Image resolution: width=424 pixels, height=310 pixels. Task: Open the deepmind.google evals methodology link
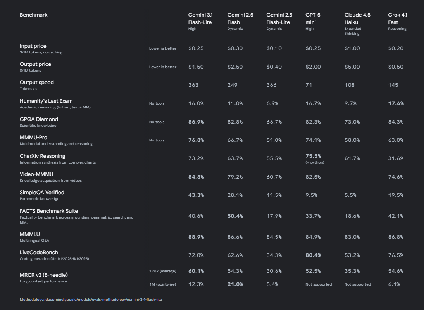pyautogui.click(x=103, y=300)
